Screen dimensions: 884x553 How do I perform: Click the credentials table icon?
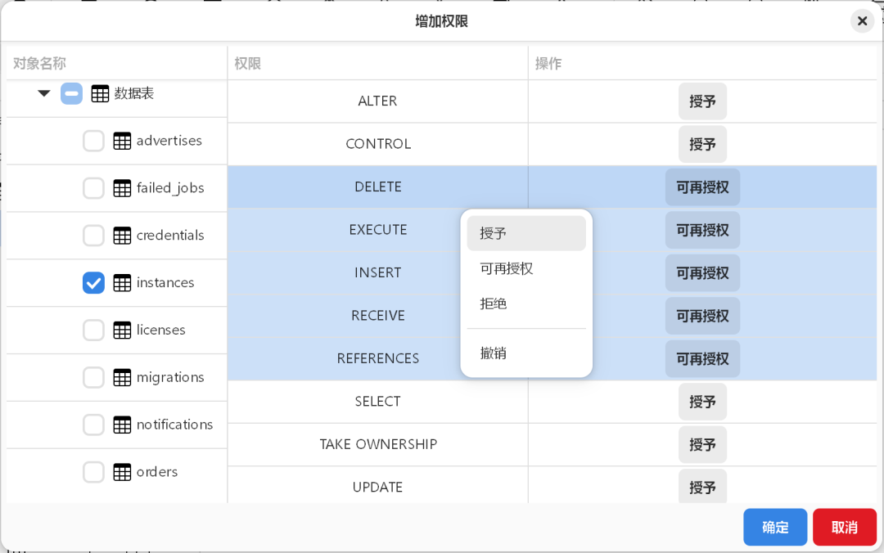point(122,236)
